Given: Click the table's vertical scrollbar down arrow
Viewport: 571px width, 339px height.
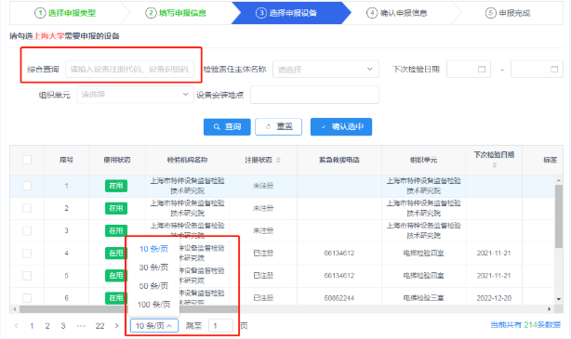Looking at the screenshot, I should [559, 299].
